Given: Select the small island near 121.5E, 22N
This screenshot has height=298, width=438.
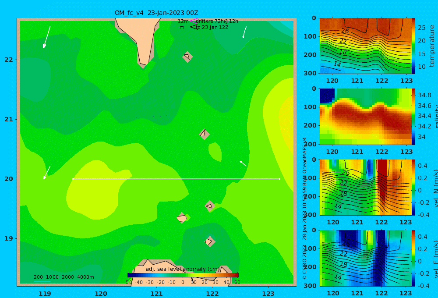Looking at the screenshot, I should pos(187,57).
